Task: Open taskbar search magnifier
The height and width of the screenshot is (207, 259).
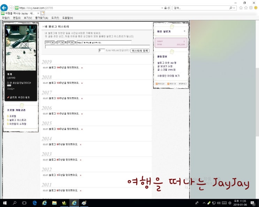Action: [15, 203]
